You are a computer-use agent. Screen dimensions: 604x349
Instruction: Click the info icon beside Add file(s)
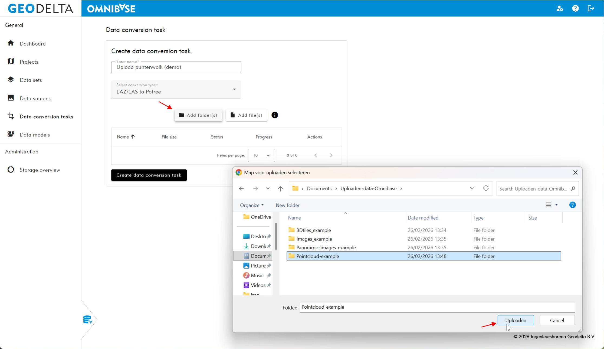275,115
